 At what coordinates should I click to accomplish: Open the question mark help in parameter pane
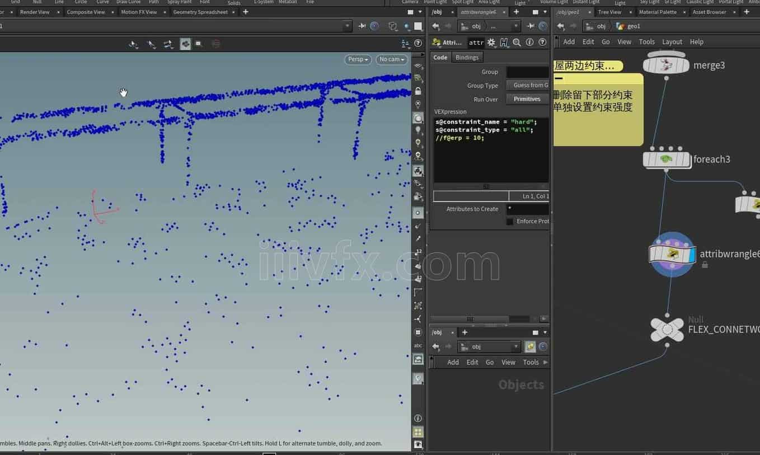click(542, 42)
